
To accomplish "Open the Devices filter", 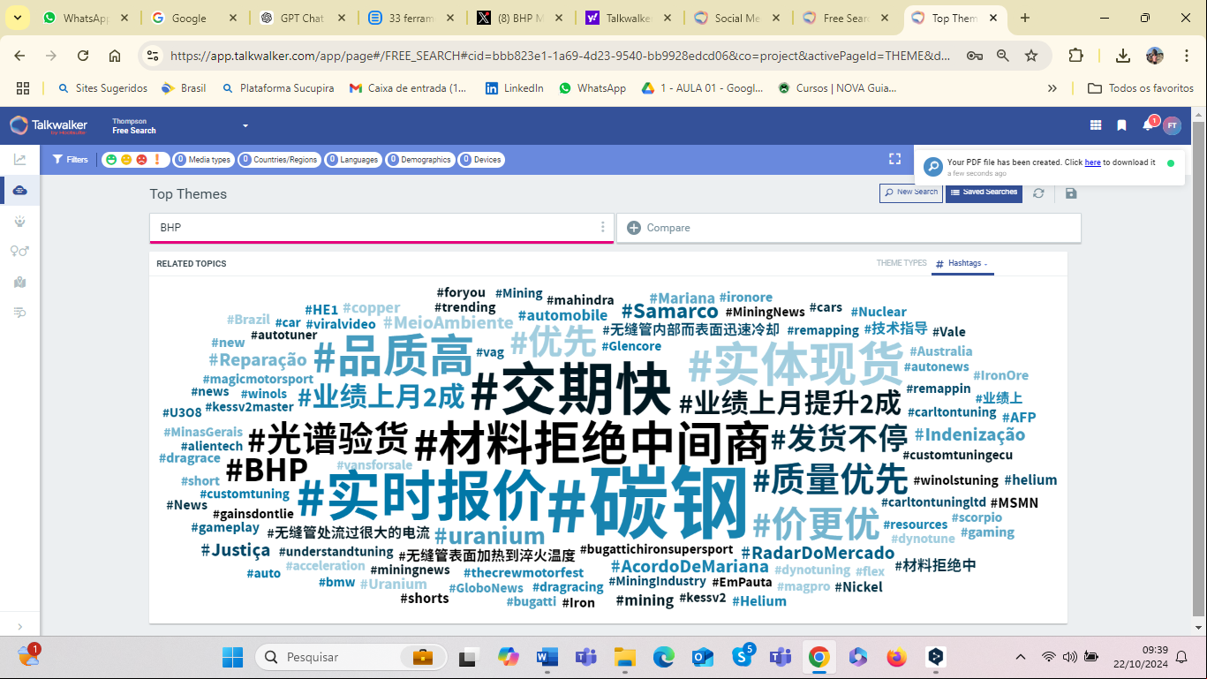I will point(481,160).
